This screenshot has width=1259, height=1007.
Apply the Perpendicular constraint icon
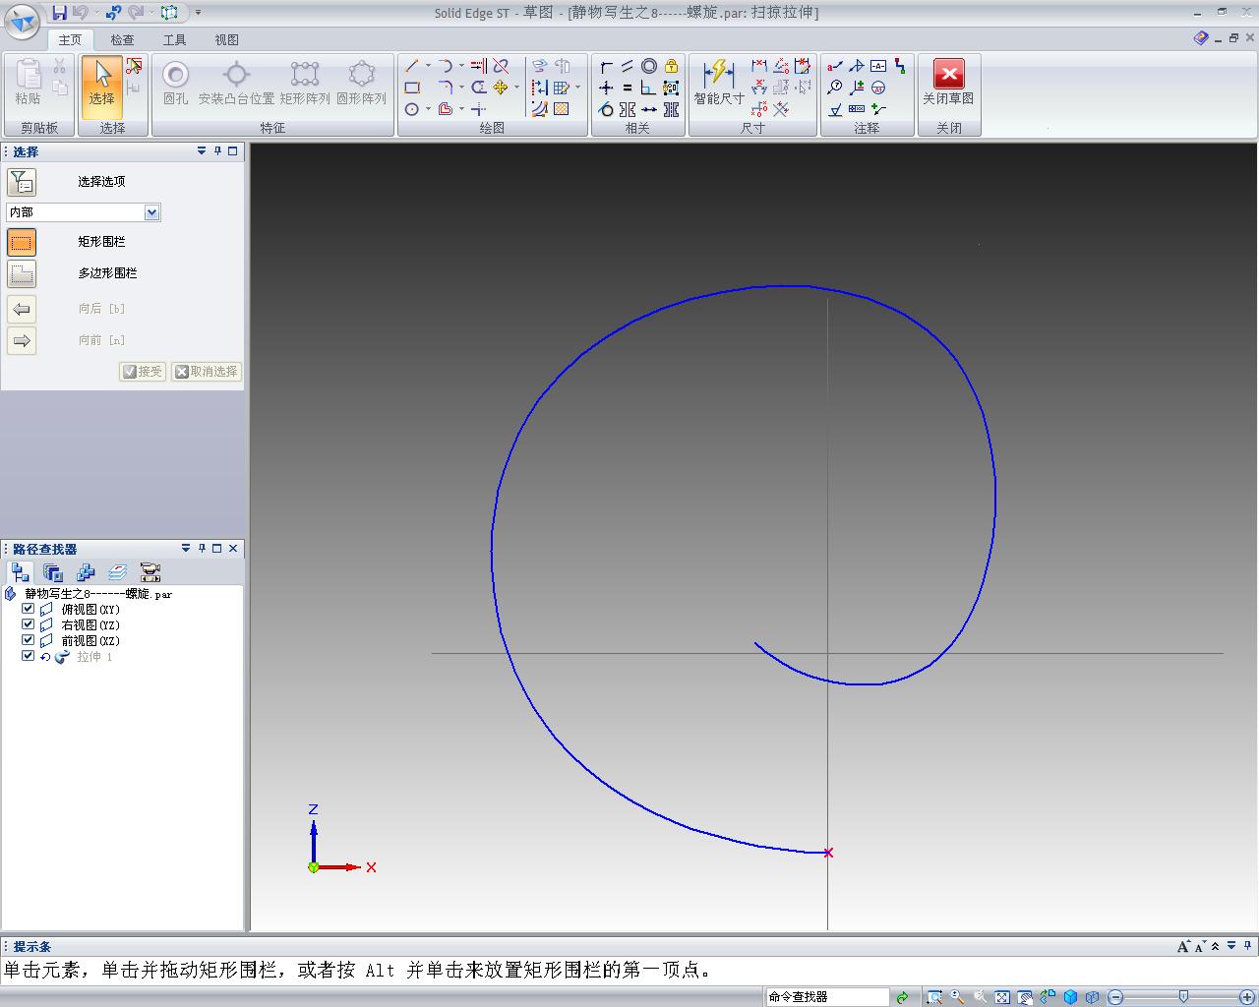[x=648, y=88]
